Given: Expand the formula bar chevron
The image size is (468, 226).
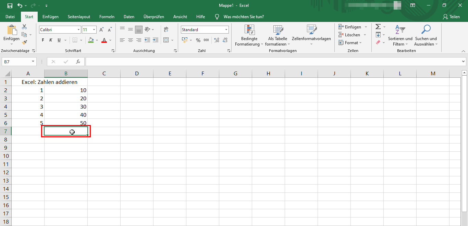Looking at the screenshot, I should (464, 62).
